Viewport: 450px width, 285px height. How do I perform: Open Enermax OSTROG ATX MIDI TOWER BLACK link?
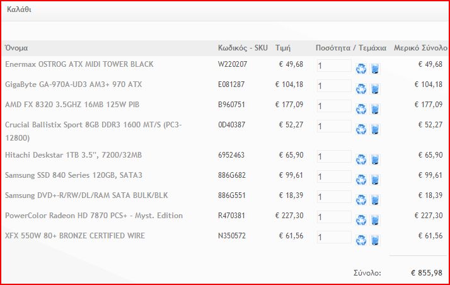tap(79, 64)
